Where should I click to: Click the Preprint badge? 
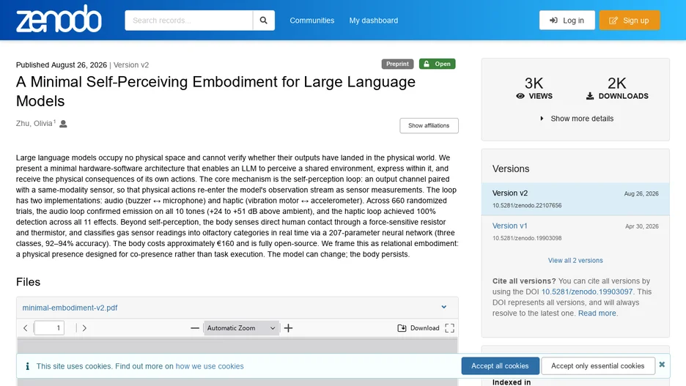(397, 64)
